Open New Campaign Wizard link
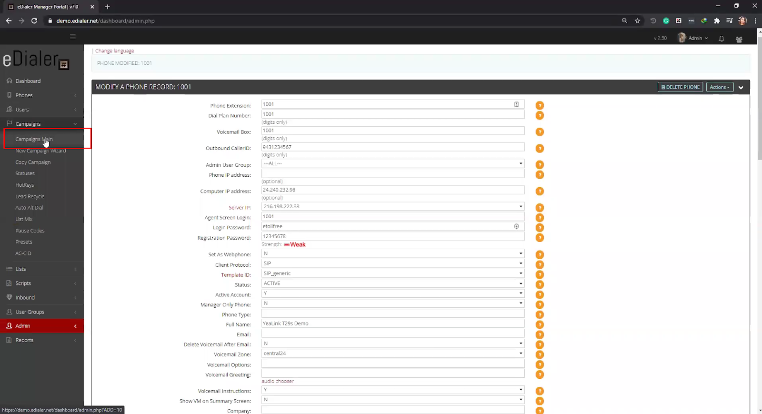The height and width of the screenshot is (414, 762). tap(40, 151)
